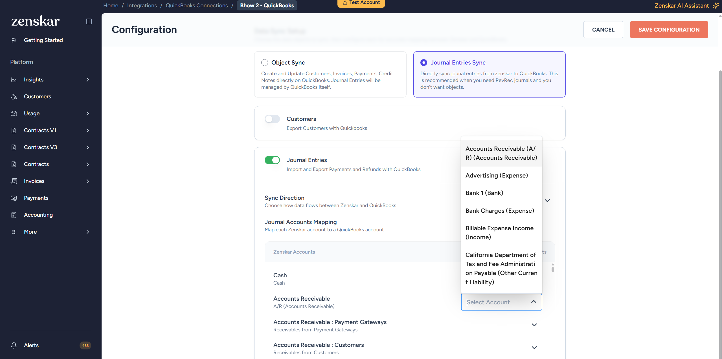Click the Alerts bell icon
This screenshot has width=722, height=359.
coord(14,345)
